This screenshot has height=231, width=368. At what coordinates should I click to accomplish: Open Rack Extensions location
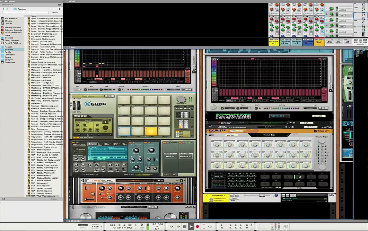(x=13, y=33)
